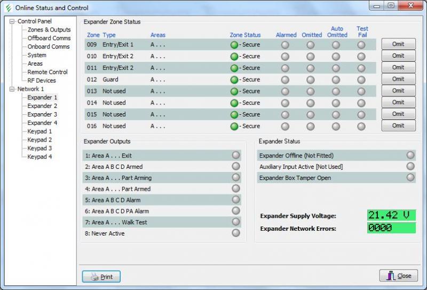Click the Omitted indicator for zone 012
The height and width of the screenshot is (290, 427).
311,80
